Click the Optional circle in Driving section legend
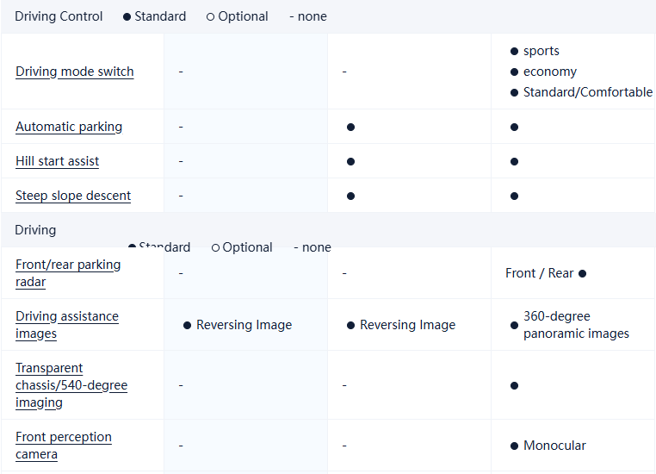656x474 pixels. coord(215,248)
